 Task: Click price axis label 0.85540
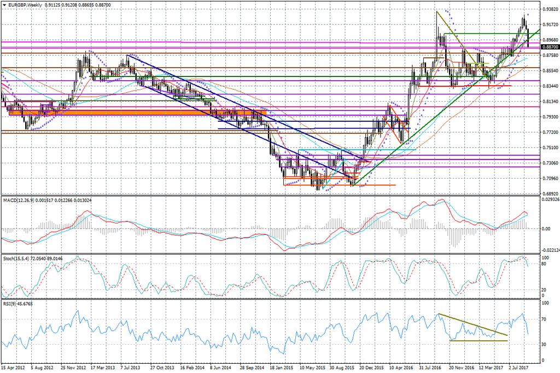(550, 70)
